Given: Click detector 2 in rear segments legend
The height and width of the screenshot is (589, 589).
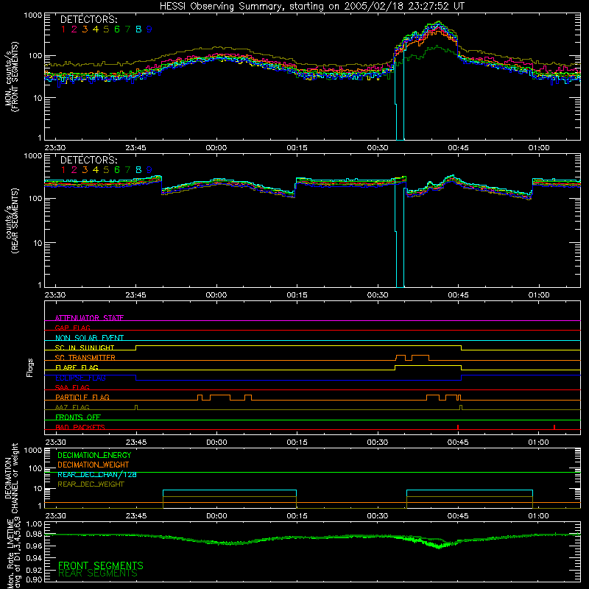Looking at the screenshot, I should (74, 170).
